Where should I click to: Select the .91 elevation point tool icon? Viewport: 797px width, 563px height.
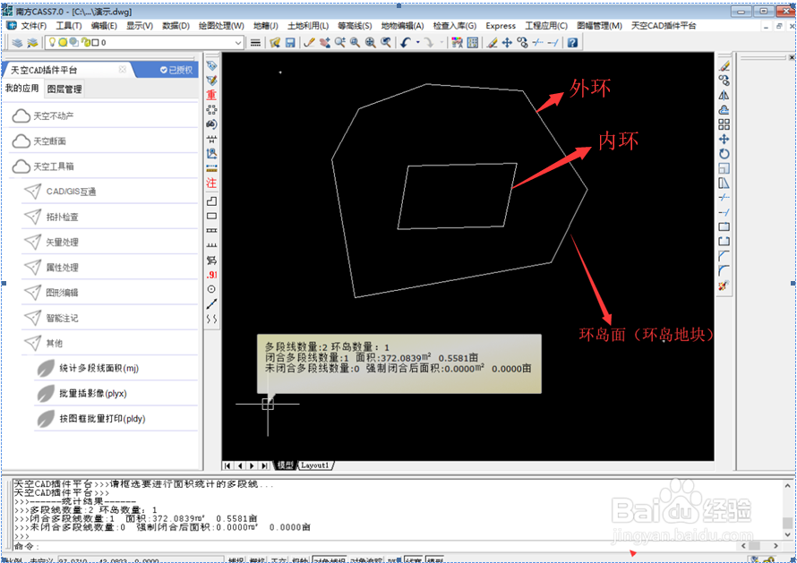point(211,275)
